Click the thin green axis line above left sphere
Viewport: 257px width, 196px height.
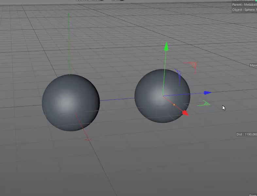coord(69,44)
